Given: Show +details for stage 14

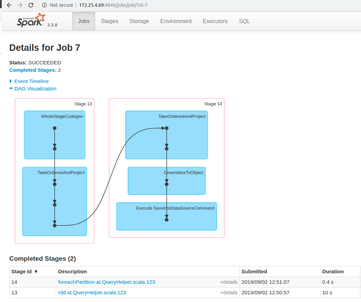Looking at the screenshot, I should (229, 282).
